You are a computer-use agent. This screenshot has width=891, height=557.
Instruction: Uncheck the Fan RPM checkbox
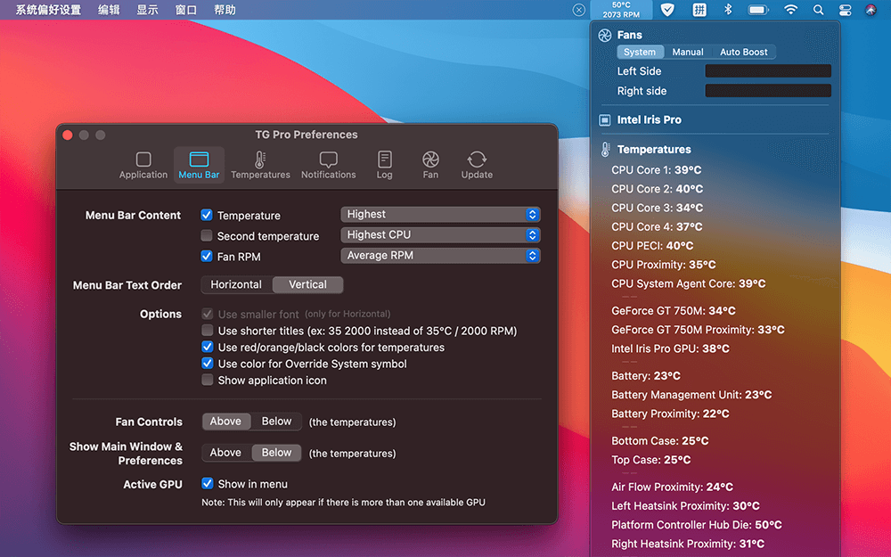pos(207,256)
